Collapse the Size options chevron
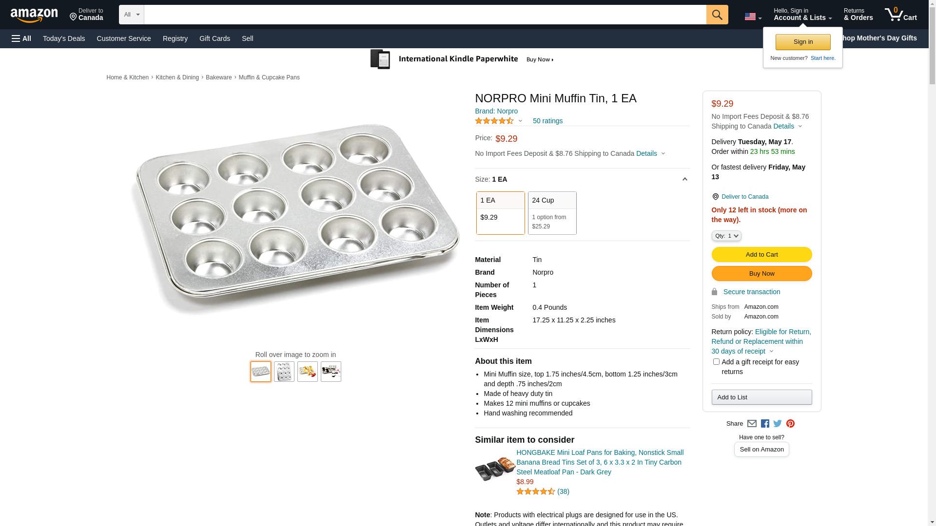The height and width of the screenshot is (526, 936). [684, 179]
